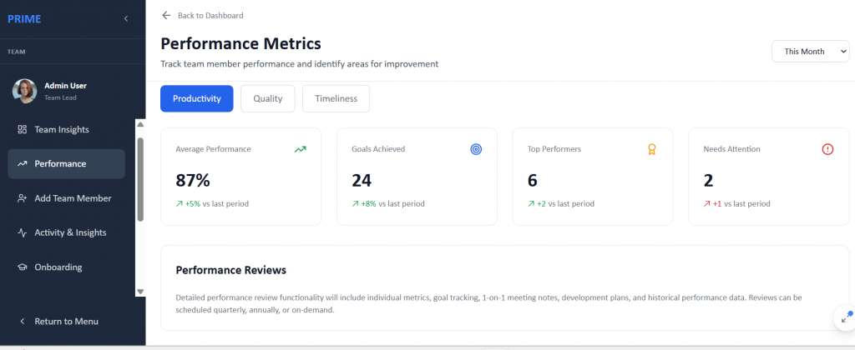Switch to the Quality tab

coord(268,98)
